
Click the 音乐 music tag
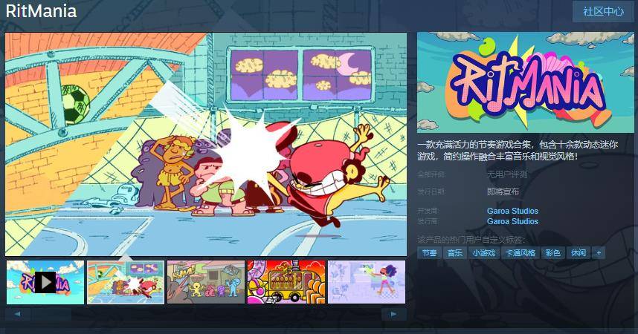click(454, 253)
